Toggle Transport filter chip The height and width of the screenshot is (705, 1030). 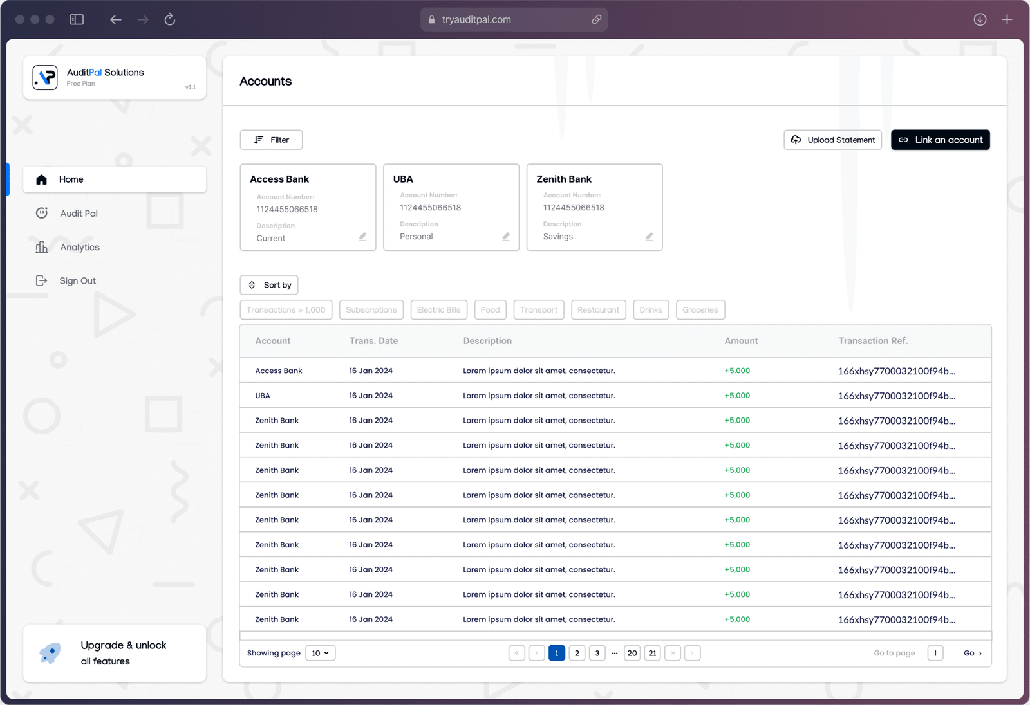point(539,310)
